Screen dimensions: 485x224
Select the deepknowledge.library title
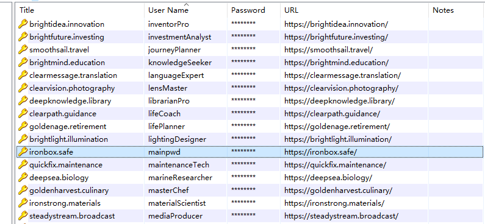[70, 101]
